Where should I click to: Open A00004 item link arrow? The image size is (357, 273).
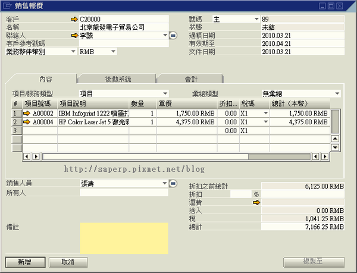27,122
